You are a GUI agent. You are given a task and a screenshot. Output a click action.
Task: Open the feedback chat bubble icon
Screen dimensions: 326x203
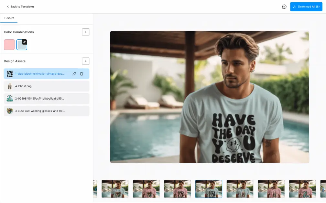coord(284,6)
